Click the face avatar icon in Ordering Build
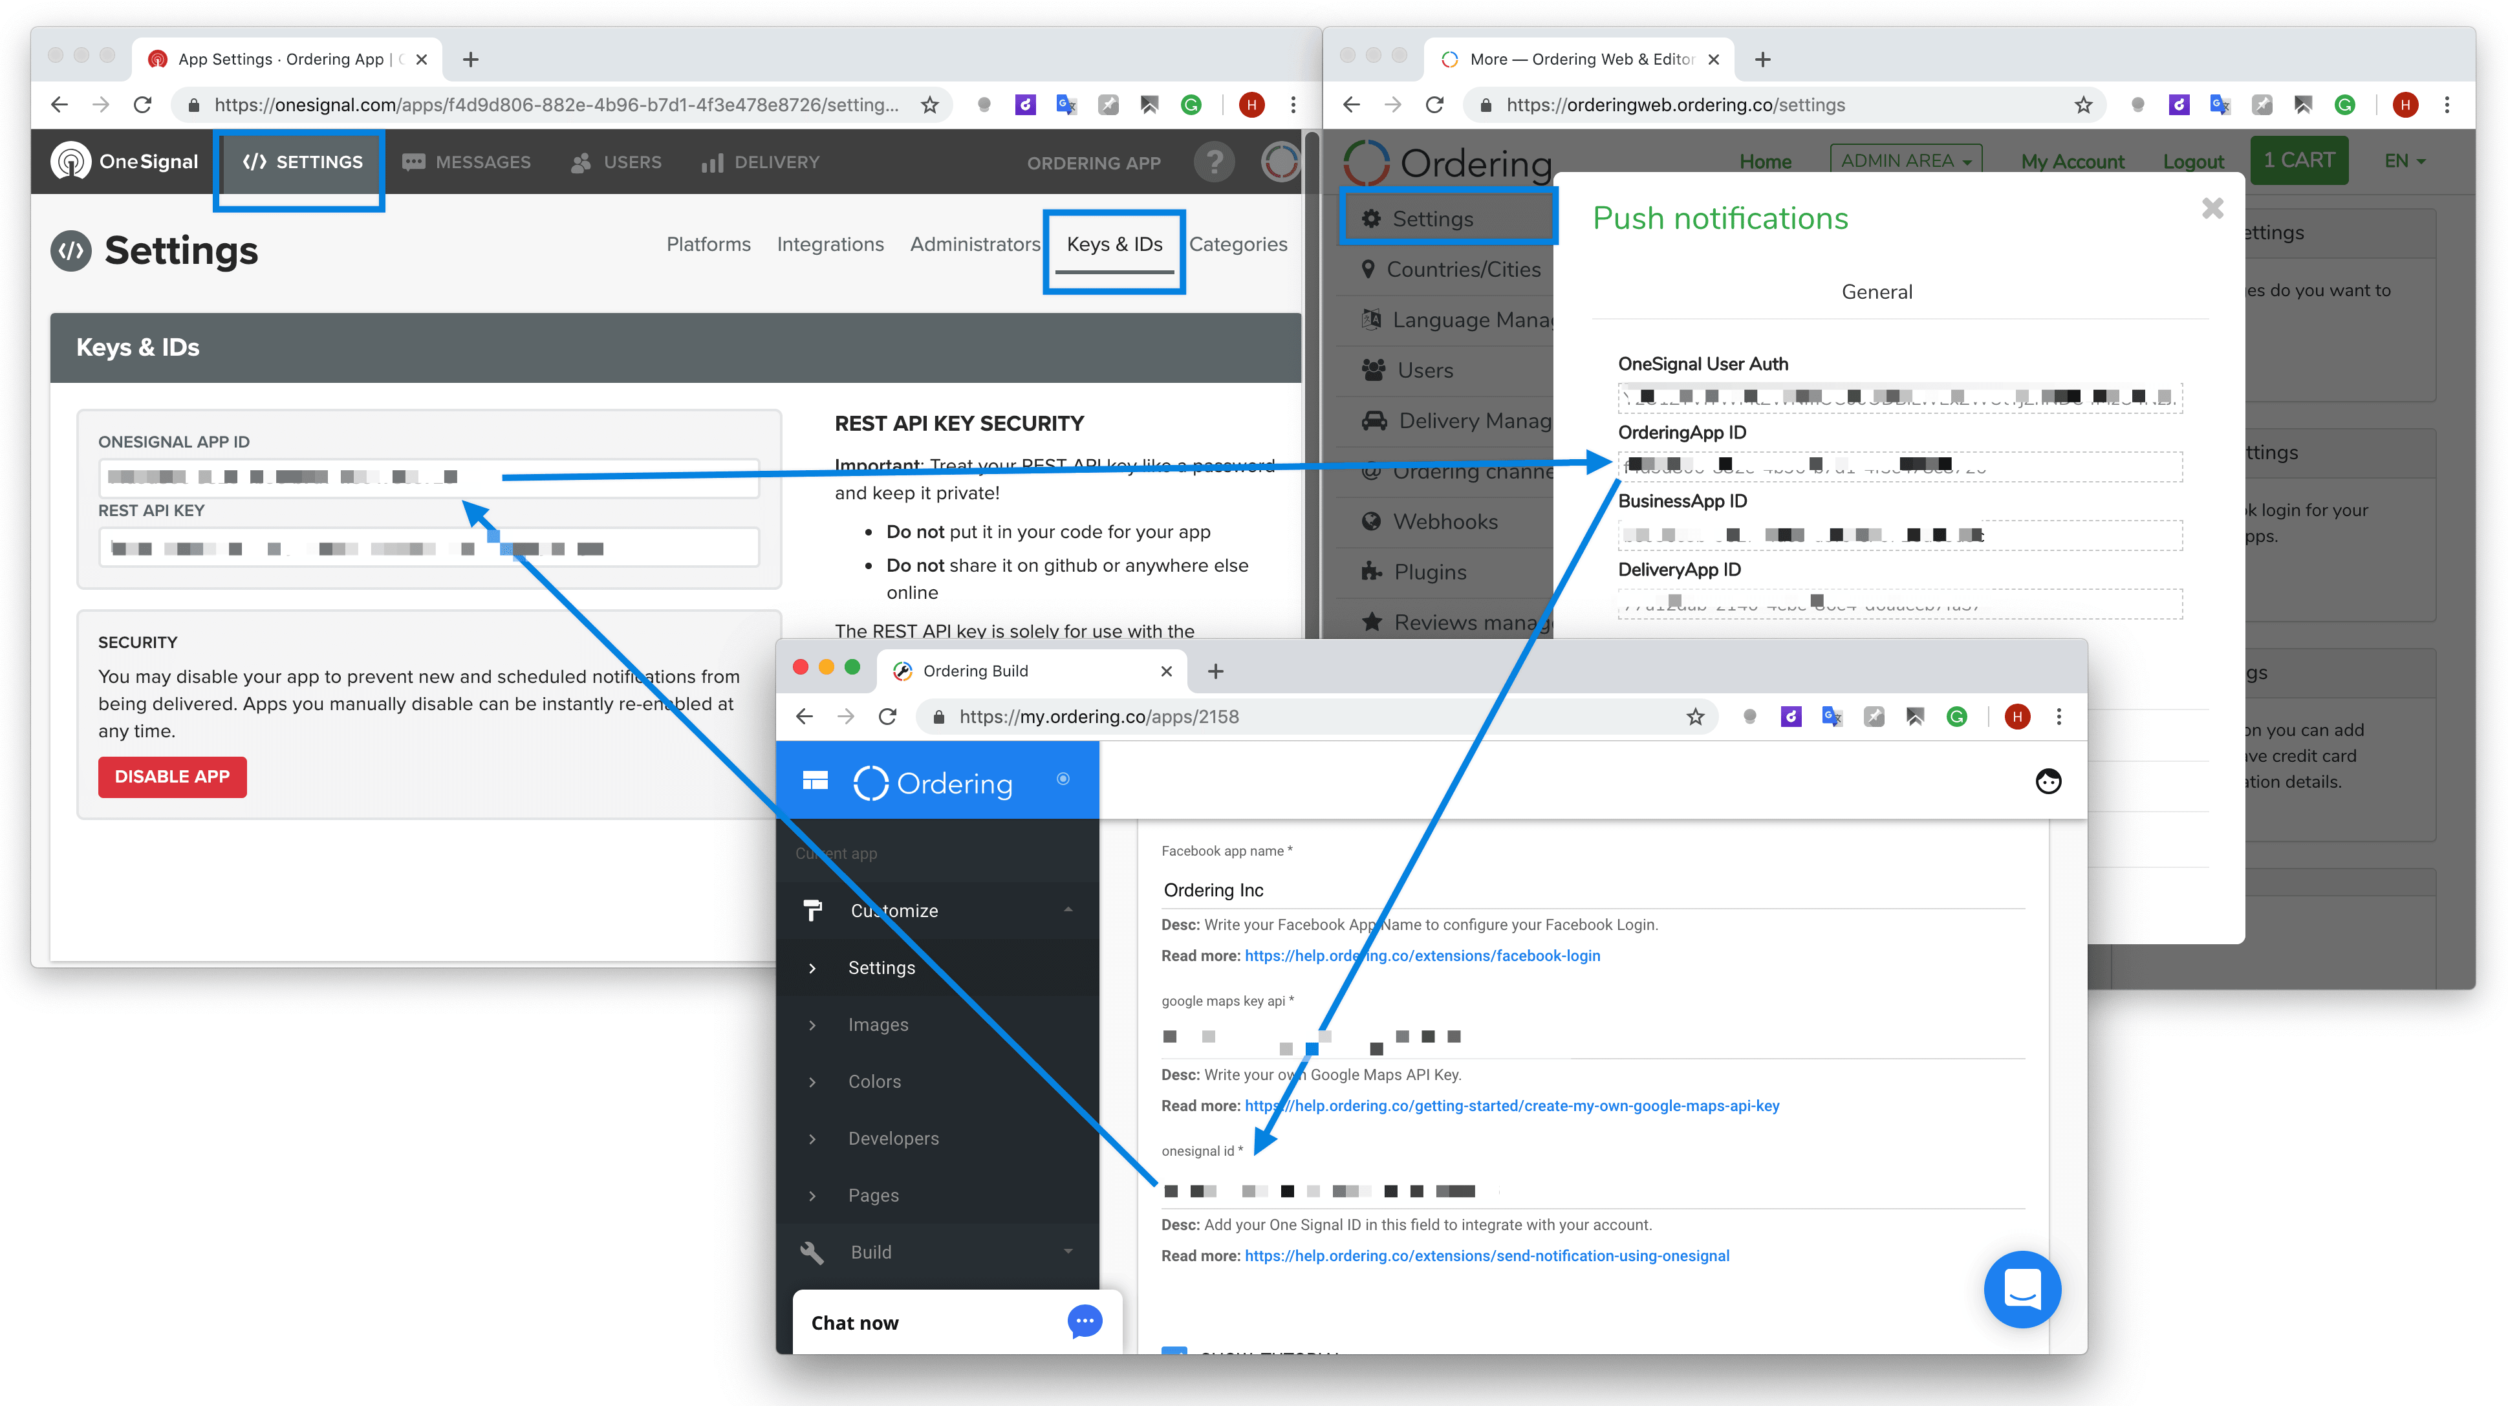This screenshot has width=2508, height=1406. [x=2048, y=781]
